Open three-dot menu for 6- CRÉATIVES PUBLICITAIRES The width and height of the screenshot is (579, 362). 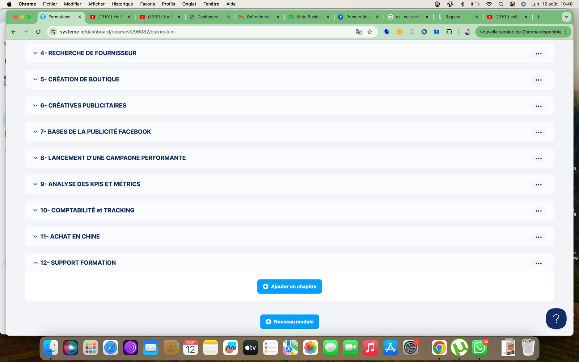(538, 106)
